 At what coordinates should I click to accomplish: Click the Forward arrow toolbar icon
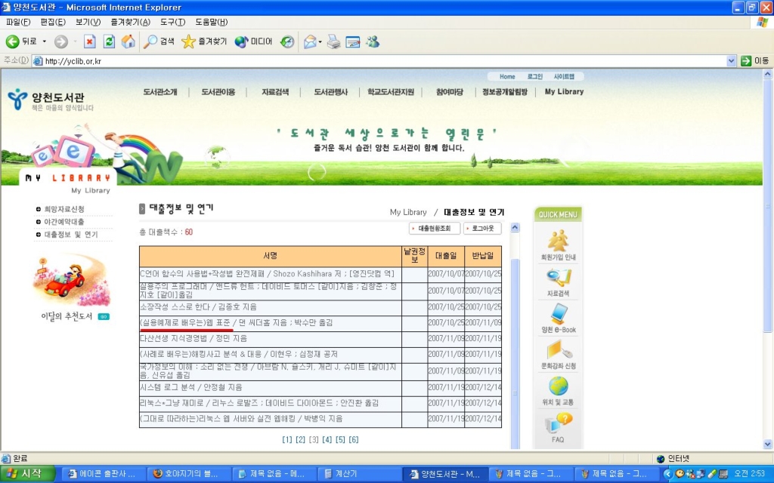pos(60,42)
